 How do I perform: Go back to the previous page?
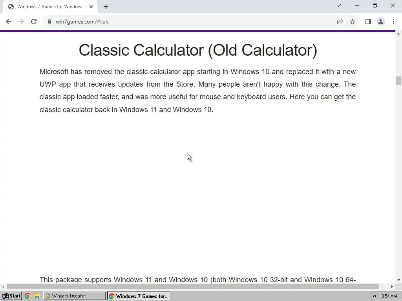point(9,22)
